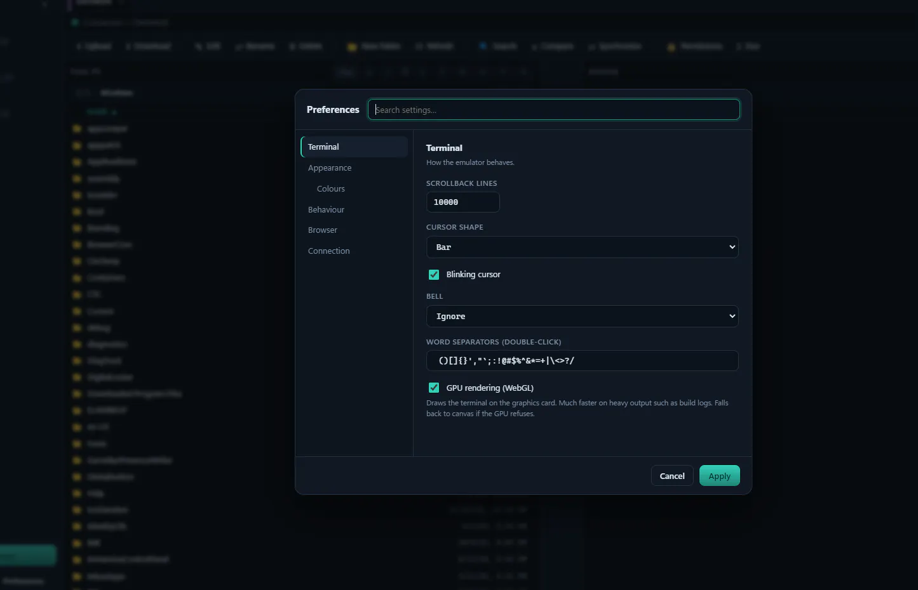Click the Preferences dialog title
This screenshot has height=590, width=918.
pyautogui.click(x=333, y=110)
